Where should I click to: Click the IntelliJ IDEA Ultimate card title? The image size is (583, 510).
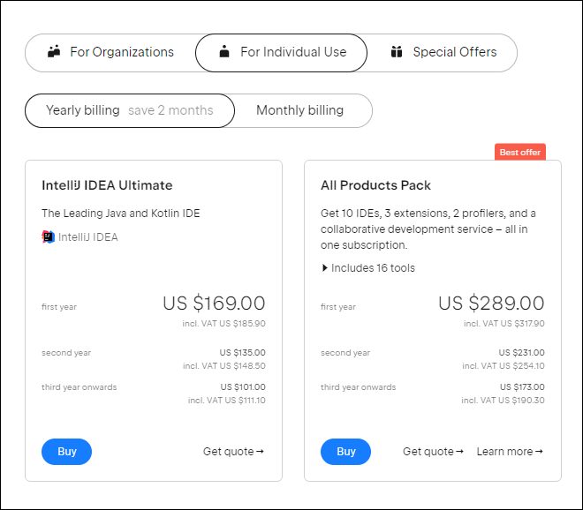tap(107, 185)
